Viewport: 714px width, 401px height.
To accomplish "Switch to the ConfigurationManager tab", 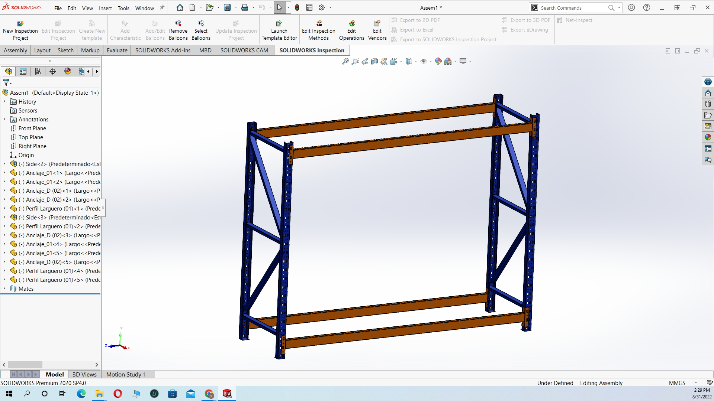I will [38, 71].
